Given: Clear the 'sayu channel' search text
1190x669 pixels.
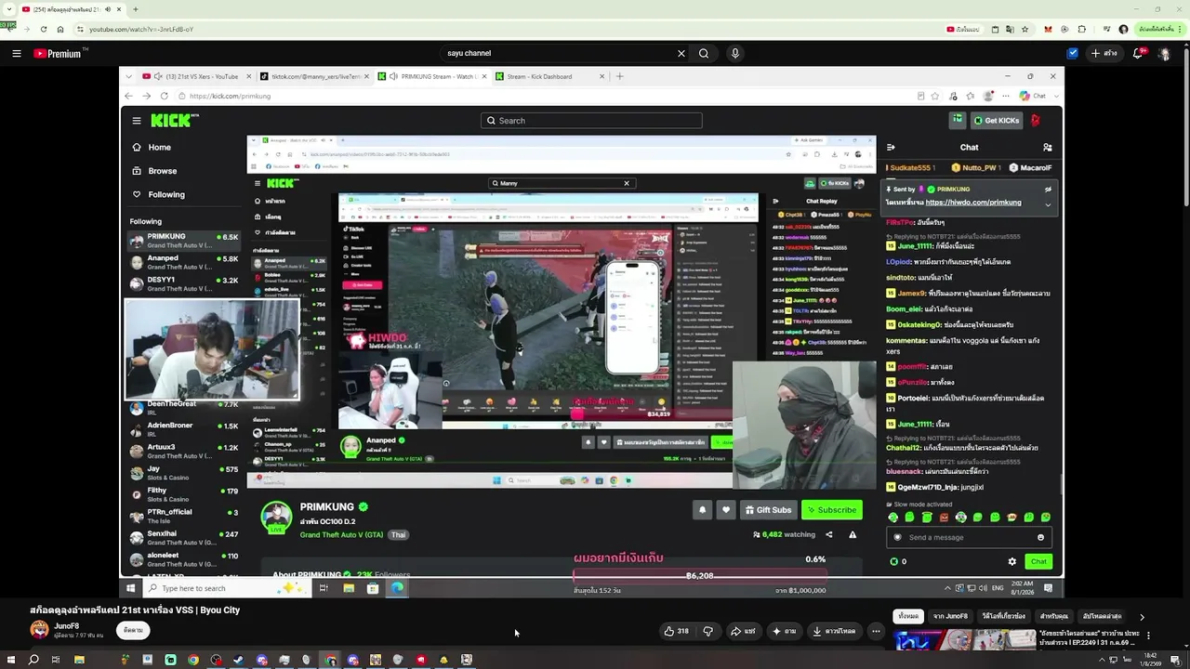Looking at the screenshot, I should 681,53.
